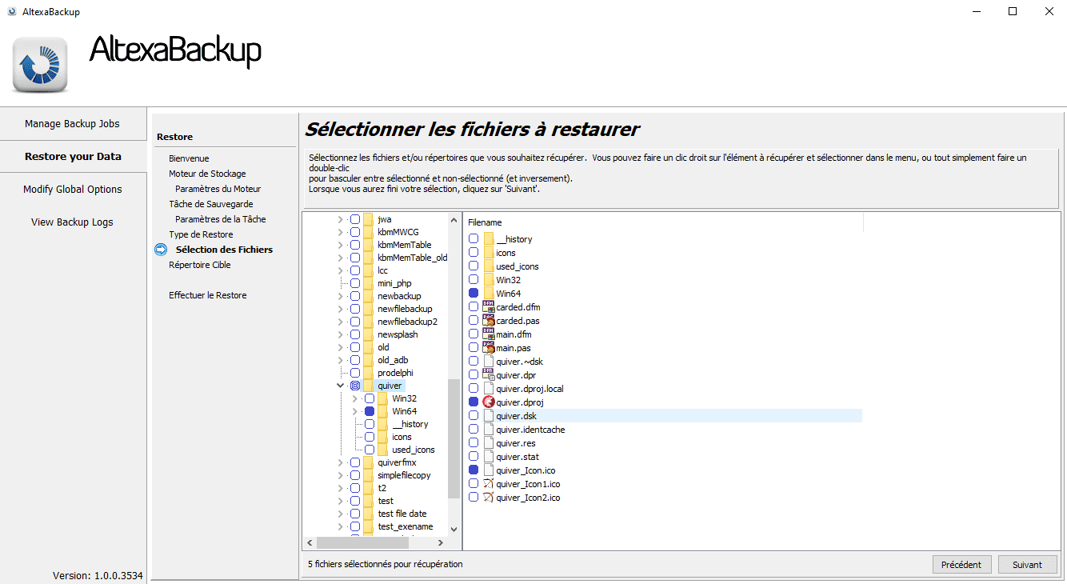This screenshot has height=584, width=1067.
Task: Collapse the quiver folder node
Action: pyautogui.click(x=341, y=386)
